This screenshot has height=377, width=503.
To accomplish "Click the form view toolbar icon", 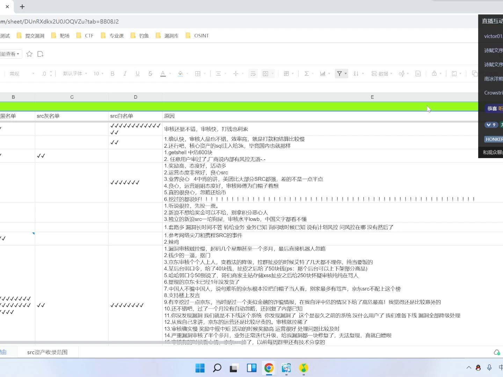I will click(454, 74).
